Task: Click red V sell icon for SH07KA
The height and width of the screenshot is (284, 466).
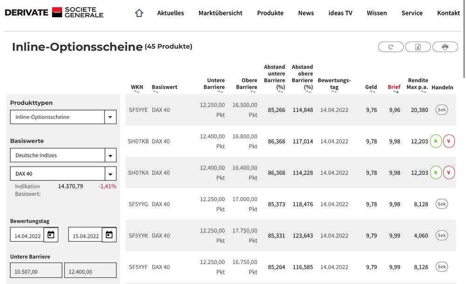Action: point(449,173)
